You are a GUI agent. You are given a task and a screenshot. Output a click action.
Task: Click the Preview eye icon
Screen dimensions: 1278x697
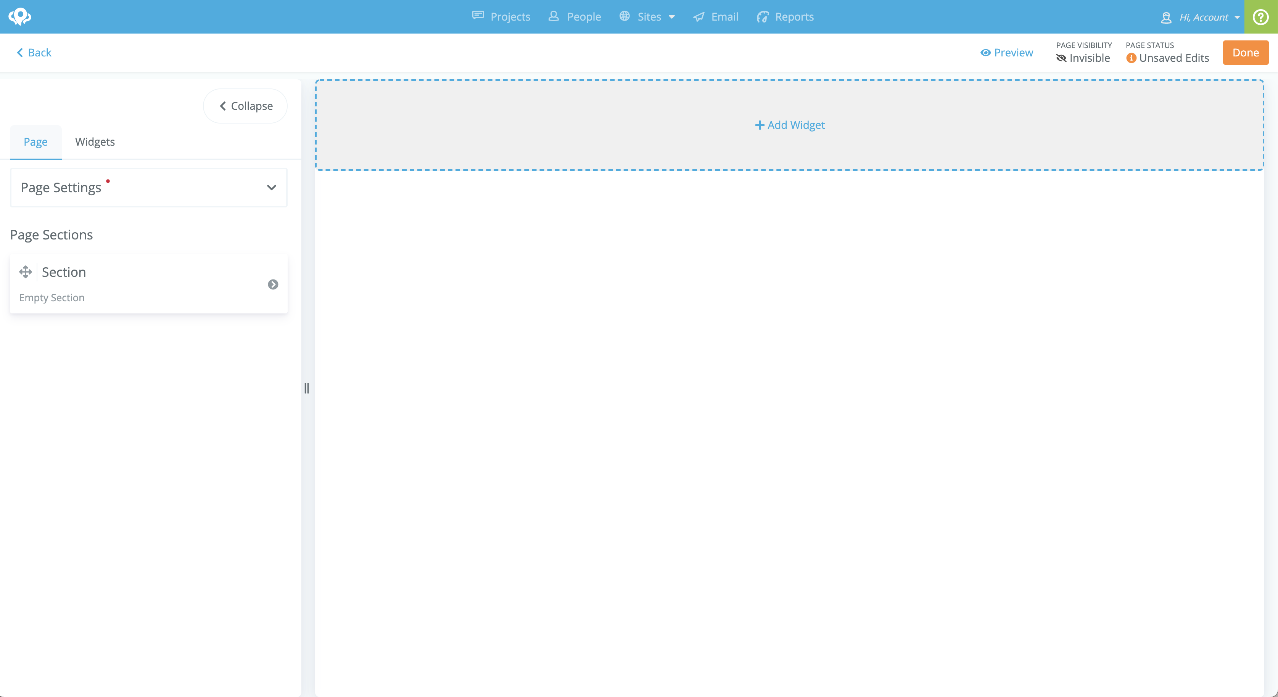pyautogui.click(x=986, y=53)
